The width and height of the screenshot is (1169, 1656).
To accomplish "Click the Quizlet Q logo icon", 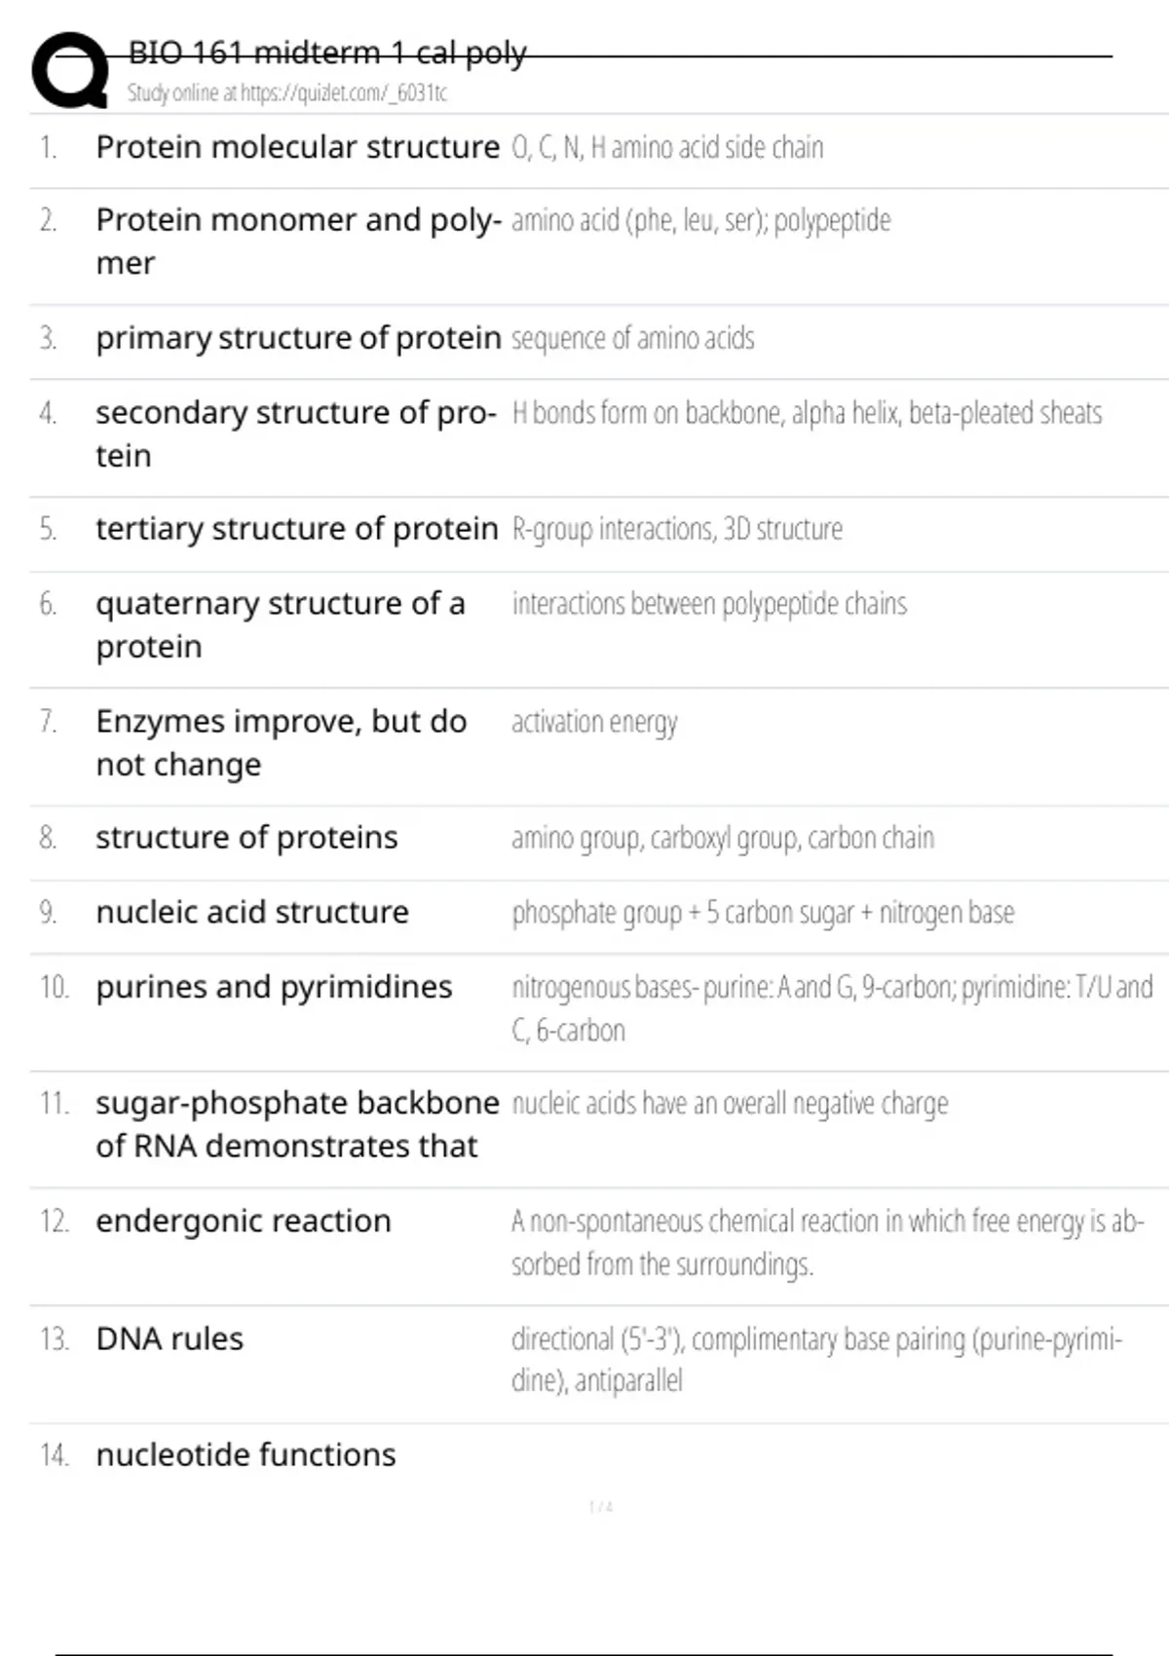I will pyautogui.click(x=70, y=70).
